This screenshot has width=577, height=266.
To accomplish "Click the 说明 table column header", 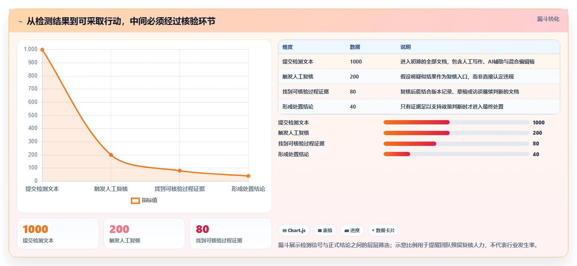I will 405,47.
